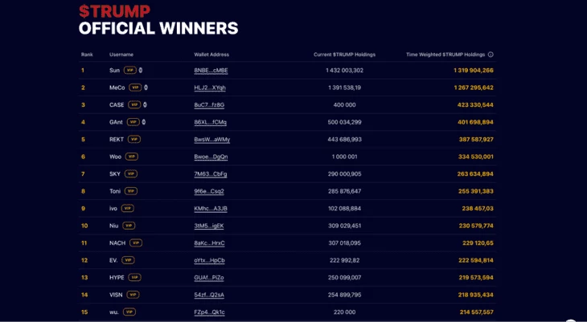The width and height of the screenshot is (587, 322).
Task: Click the VIP badge next to Sun
Action: pyautogui.click(x=130, y=71)
